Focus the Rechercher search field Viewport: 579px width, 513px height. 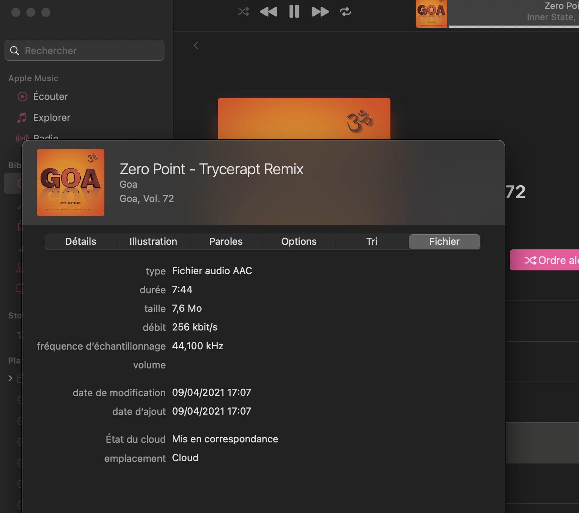pyautogui.click(x=84, y=50)
